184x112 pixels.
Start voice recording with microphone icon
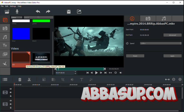[17, 12]
